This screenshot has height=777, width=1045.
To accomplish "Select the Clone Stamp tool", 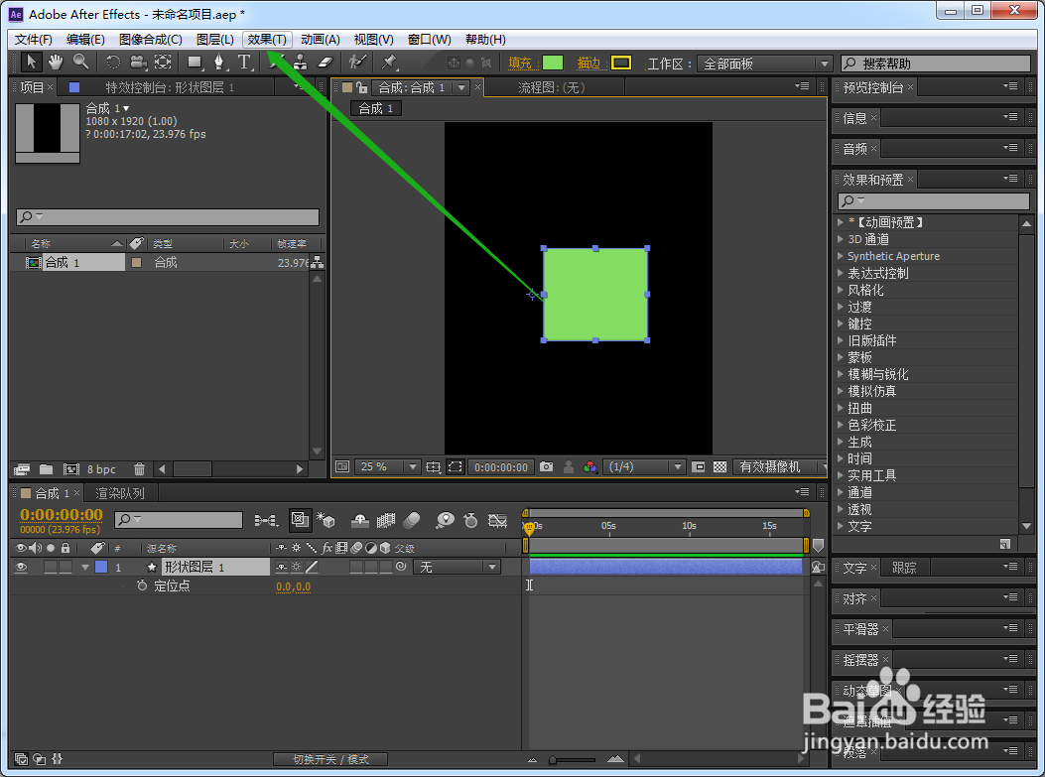I will (x=302, y=63).
